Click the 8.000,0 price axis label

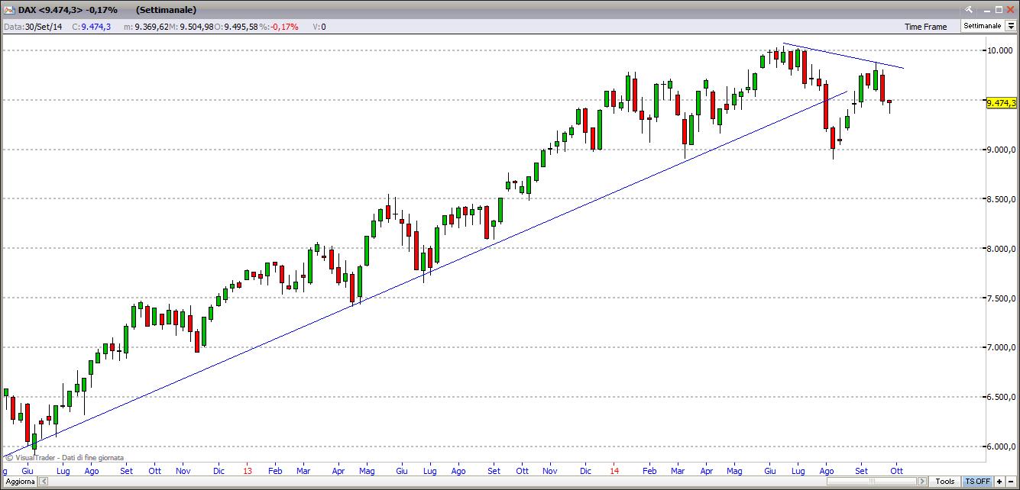1001,249
